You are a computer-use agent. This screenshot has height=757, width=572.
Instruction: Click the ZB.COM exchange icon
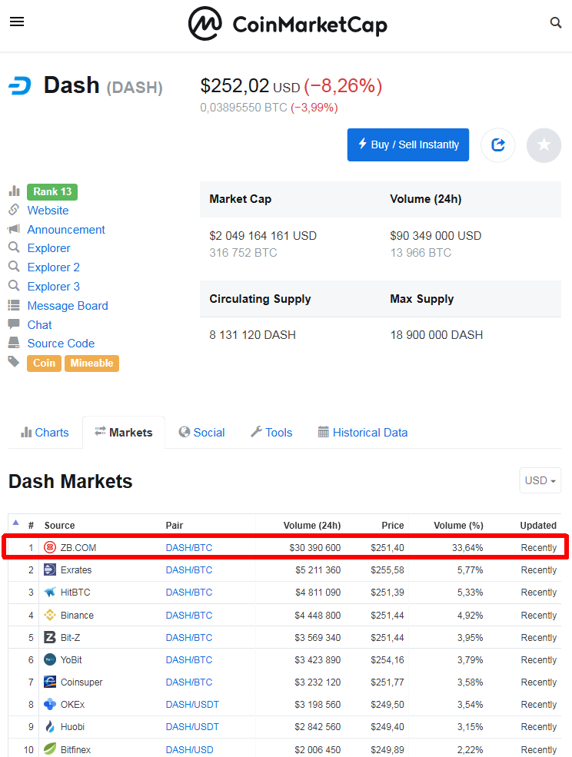[x=50, y=547]
